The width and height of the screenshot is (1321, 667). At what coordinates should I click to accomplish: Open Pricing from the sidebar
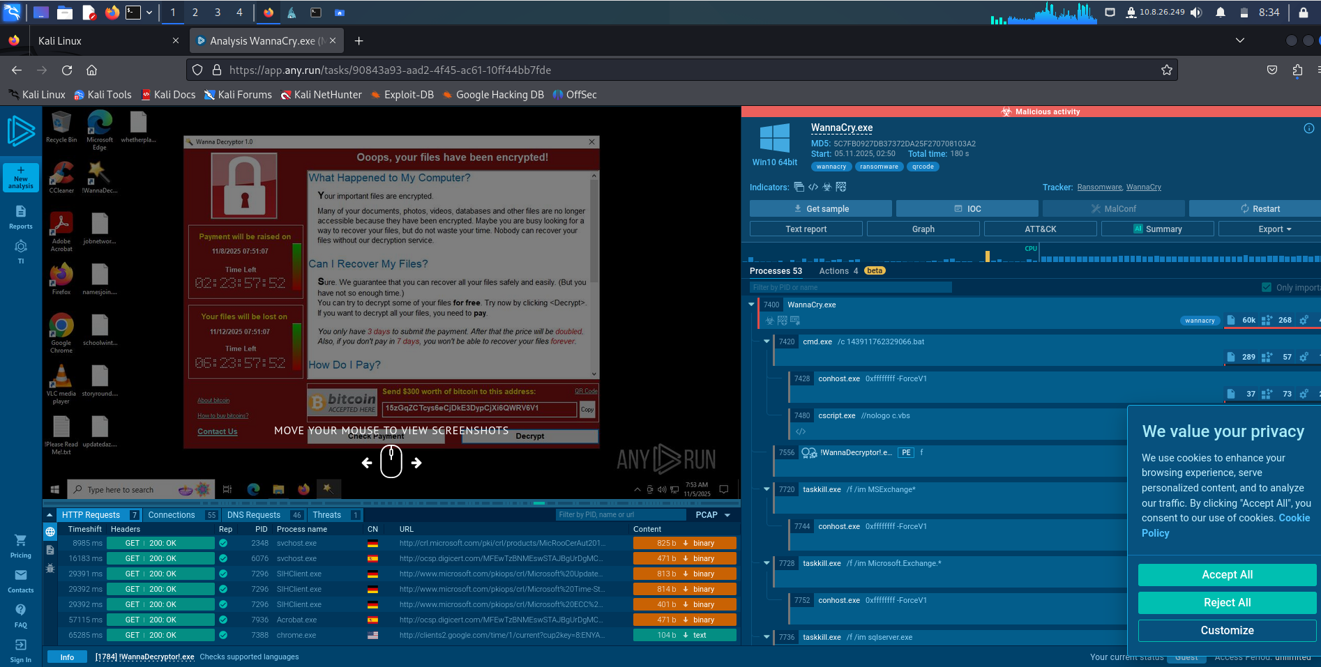21,546
